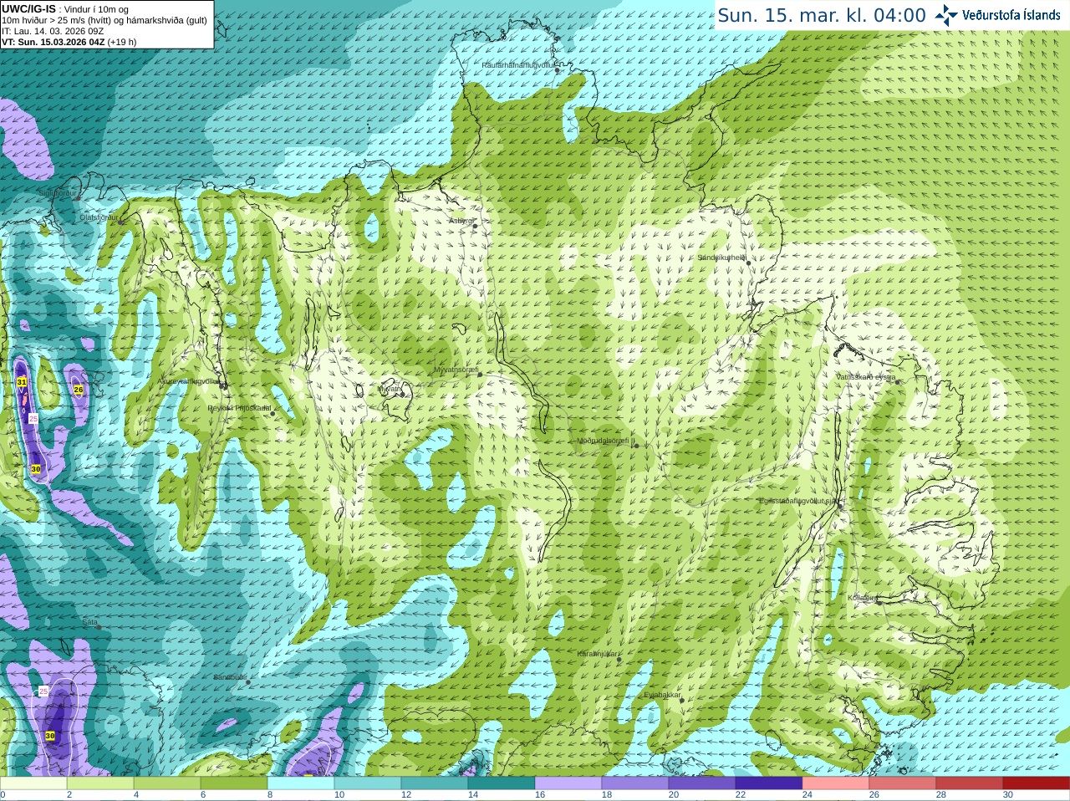Screen dimensions: 1070x801
Task: Click the 0 value on the legend scale
Action: coord(3,795)
